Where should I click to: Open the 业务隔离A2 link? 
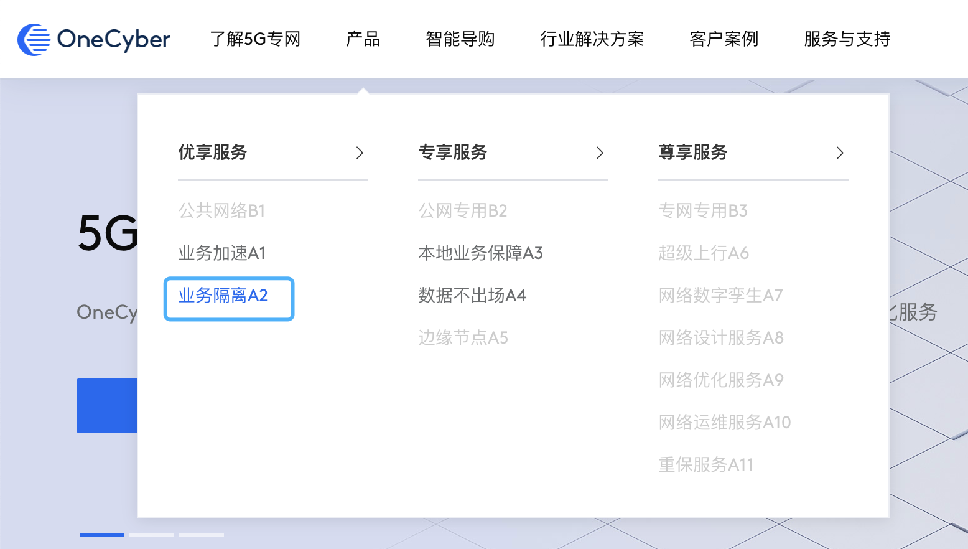[223, 295]
